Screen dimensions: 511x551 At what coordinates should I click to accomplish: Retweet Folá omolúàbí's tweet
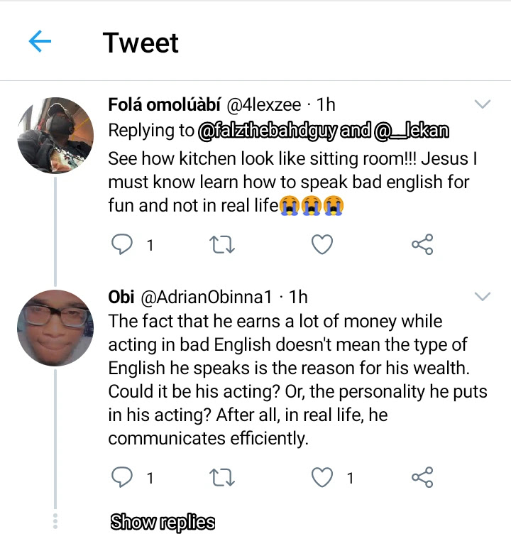[222, 245]
